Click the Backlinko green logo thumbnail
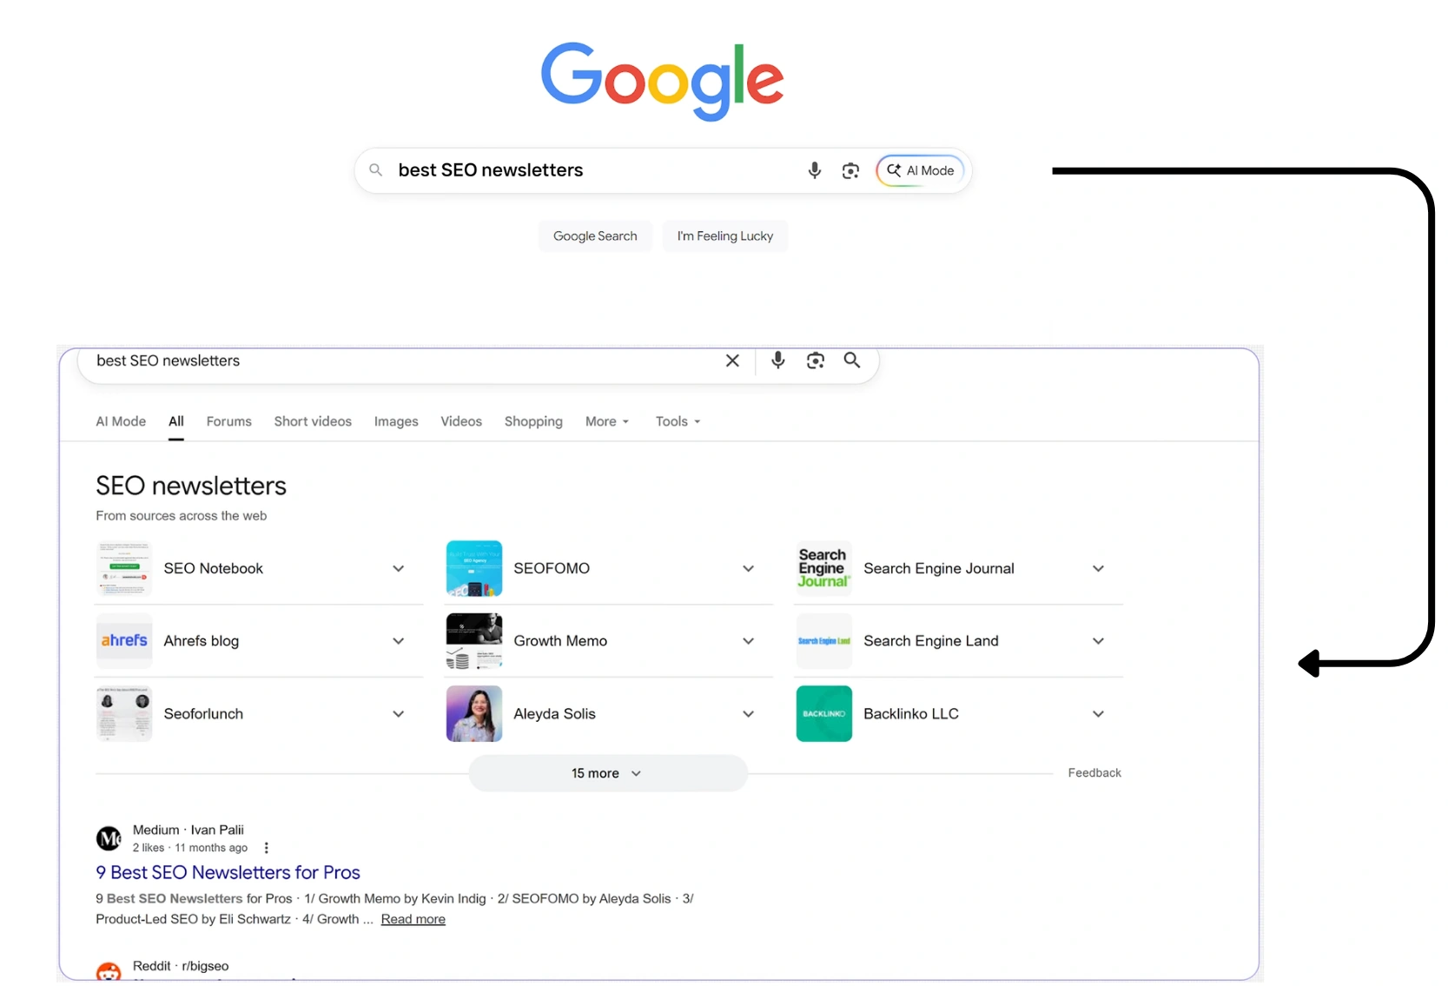The image size is (1448, 986). (824, 714)
